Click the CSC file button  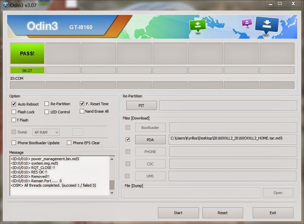coord(150,164)
